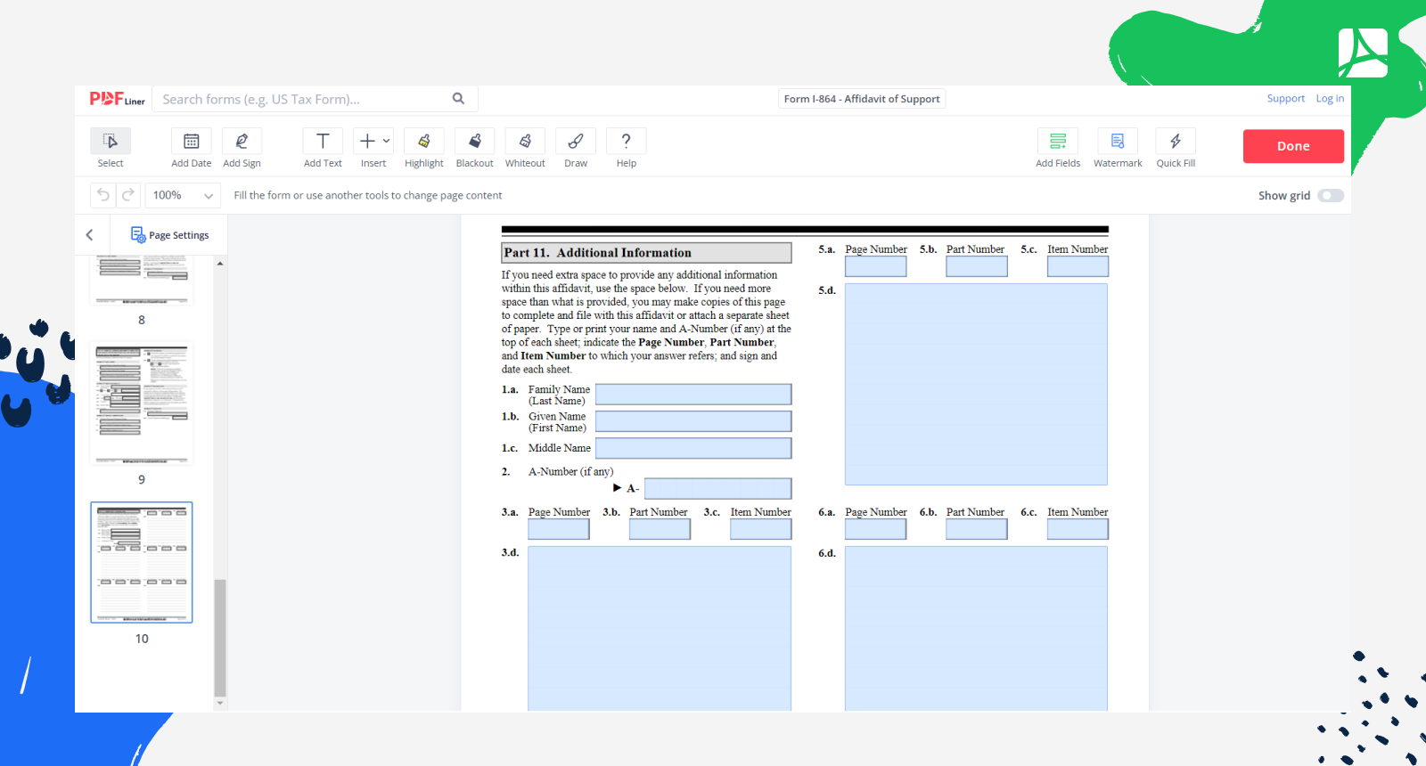This screenshot has width=1426, height=766.
Task: Open the Support link
Action: click(1285, 99)
